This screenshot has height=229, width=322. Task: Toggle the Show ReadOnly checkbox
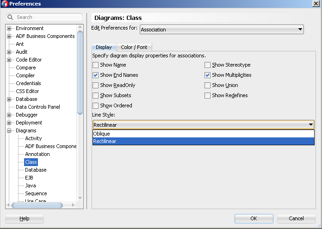(x=95, y=85)
